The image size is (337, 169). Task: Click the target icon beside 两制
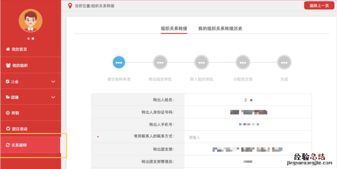8,113
